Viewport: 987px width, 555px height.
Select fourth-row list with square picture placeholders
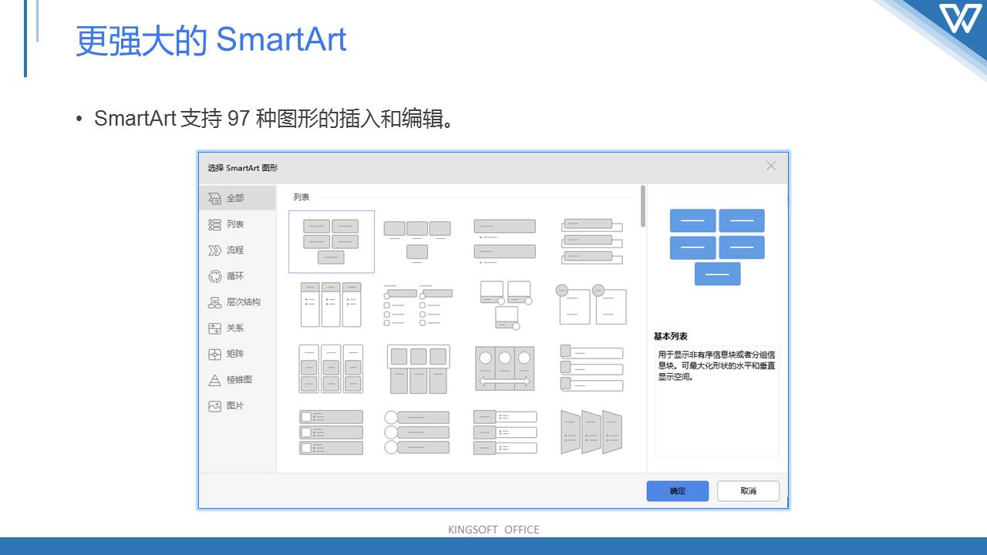pyautogui.click(x=331, y=432)
